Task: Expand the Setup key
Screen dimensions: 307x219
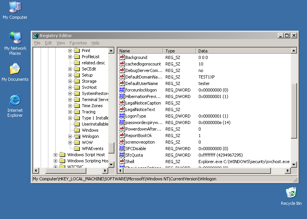Action: (x=70, y=75)
